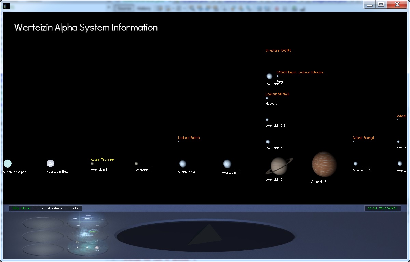Select the Werteizin 7 planet
The width and height of the screenshot is (410, 262).
[356, 164]
